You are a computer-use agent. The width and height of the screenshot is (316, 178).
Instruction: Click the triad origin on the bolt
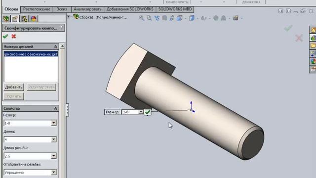point(191,110)
